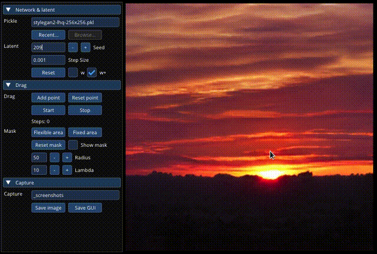Click the Reset latent button
Image resolution: width=377 pixels, height=254 pixels.
tap(48, 72)
